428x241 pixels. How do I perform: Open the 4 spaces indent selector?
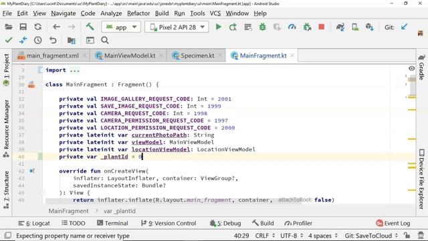(323, 236)
